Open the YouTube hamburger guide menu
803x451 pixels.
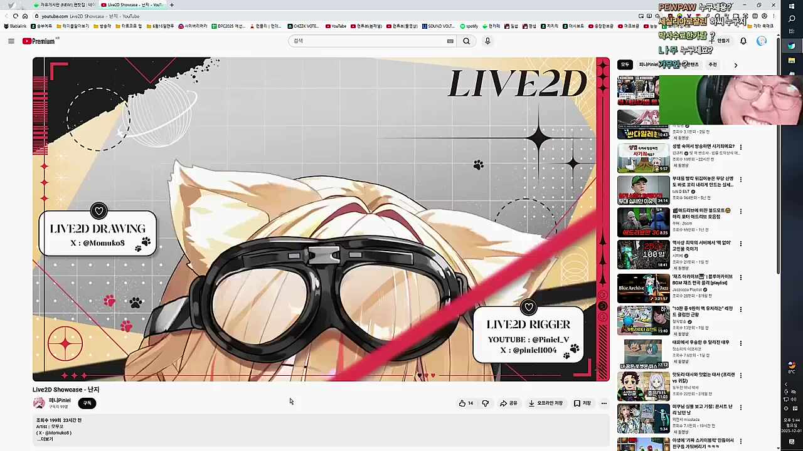(11, 41)
